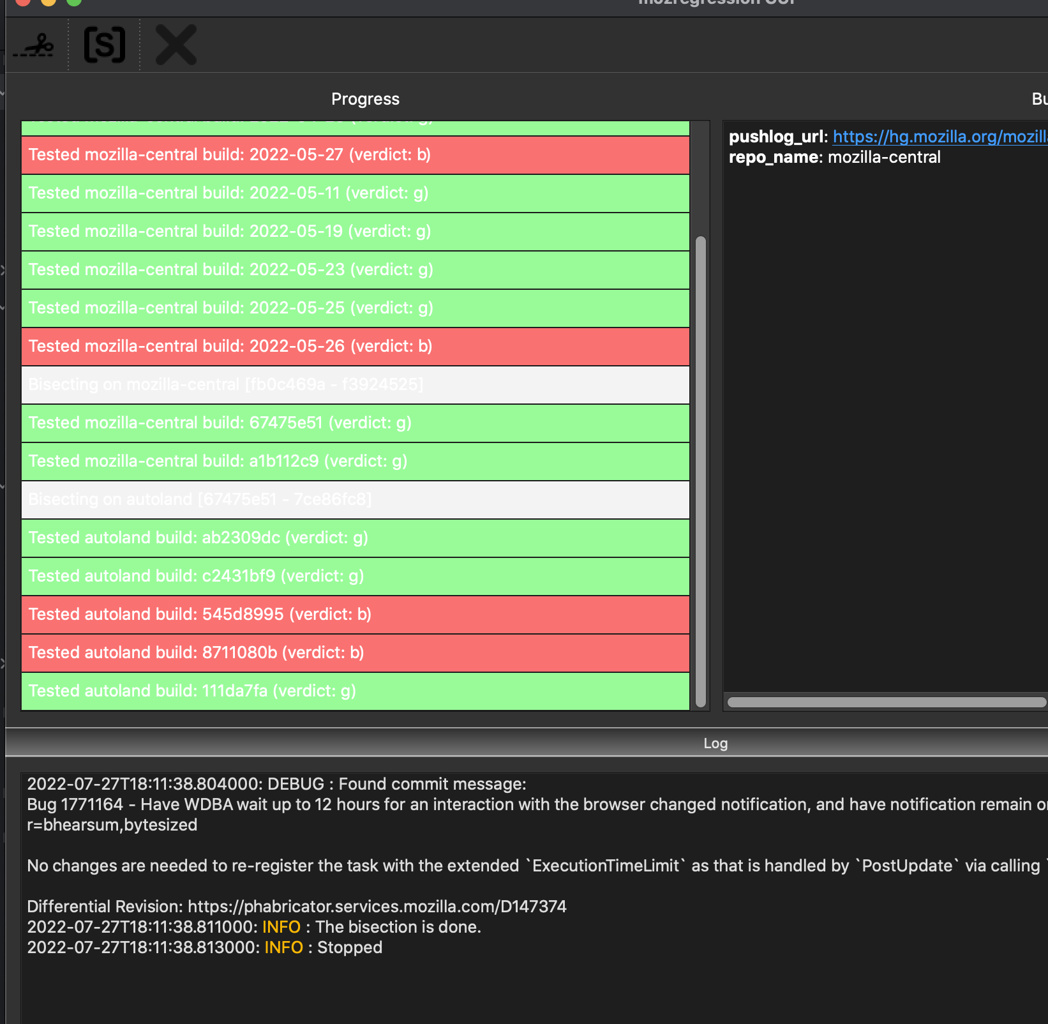1048x1024 pixels.
Task: Stop the bisection using the X icon
Action: pos(176,45)
